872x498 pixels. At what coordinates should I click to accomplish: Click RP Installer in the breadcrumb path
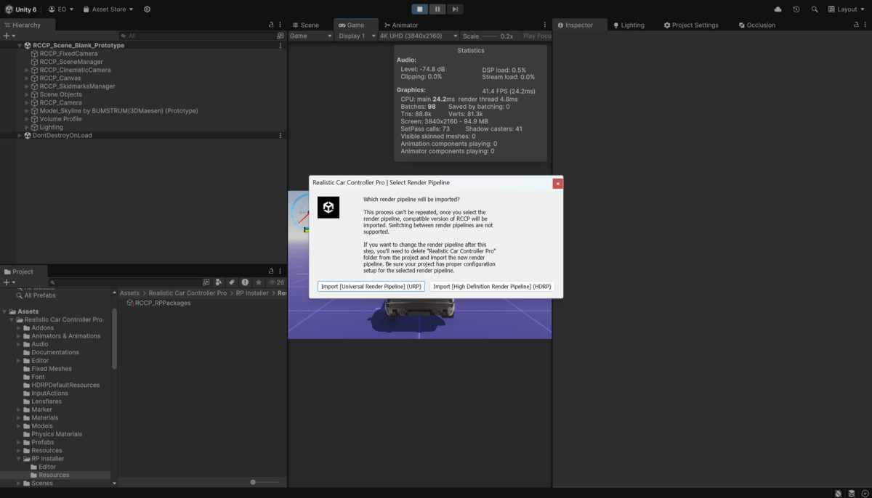pyautogui.click(x=252, y=293)
